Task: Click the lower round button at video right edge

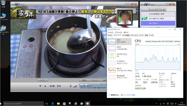Action: pos(137,12)
